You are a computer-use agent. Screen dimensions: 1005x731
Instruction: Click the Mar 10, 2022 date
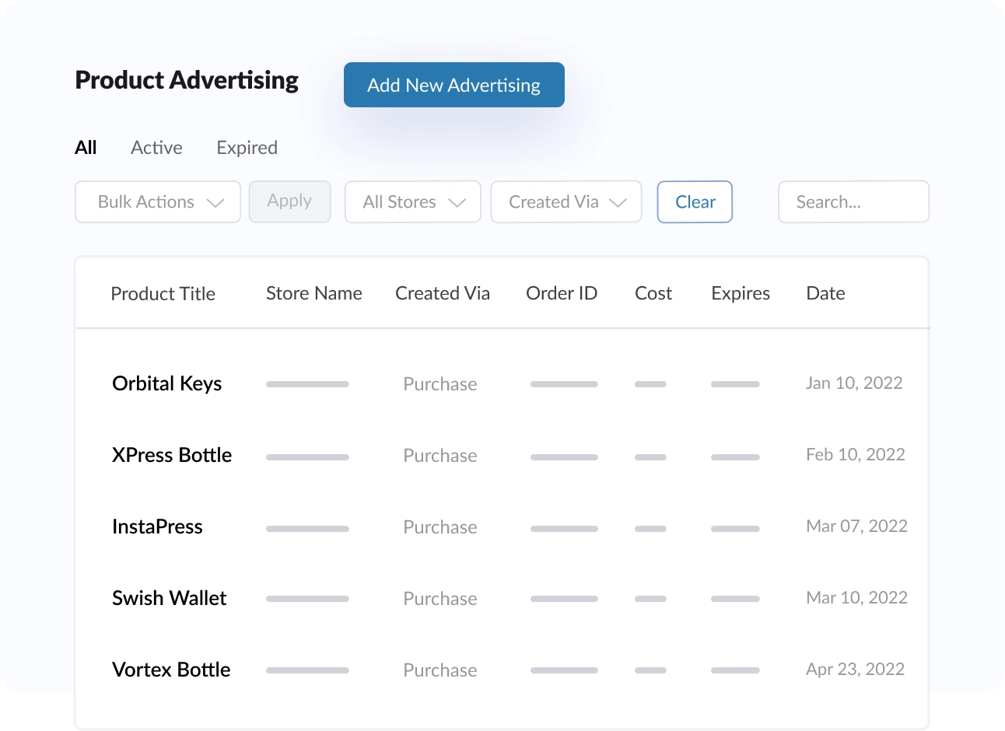(x=856, y=598)
